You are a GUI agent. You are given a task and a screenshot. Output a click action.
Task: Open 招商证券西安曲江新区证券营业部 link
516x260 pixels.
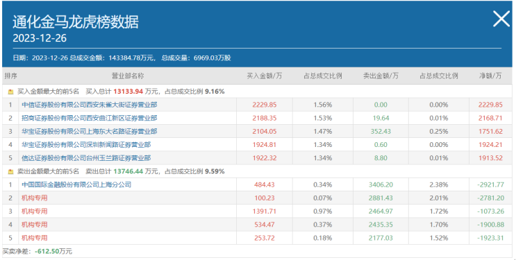89,118
